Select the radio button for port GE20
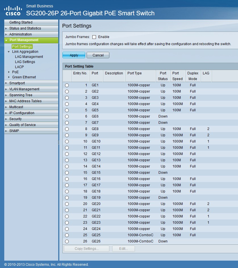This screenshot has width=238, height=268. pos(67,204)
